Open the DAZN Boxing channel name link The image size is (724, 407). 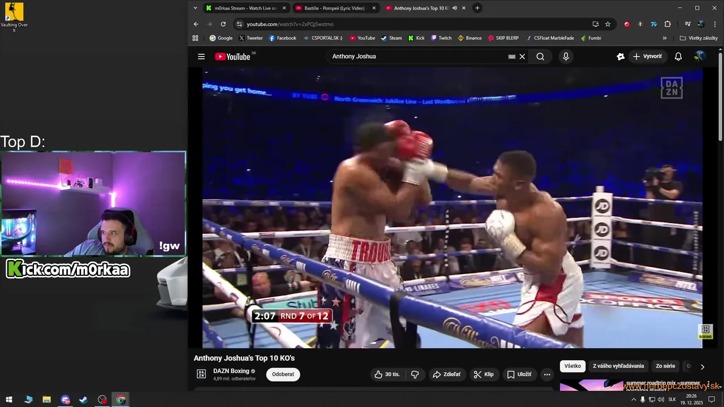click(231, 371)
